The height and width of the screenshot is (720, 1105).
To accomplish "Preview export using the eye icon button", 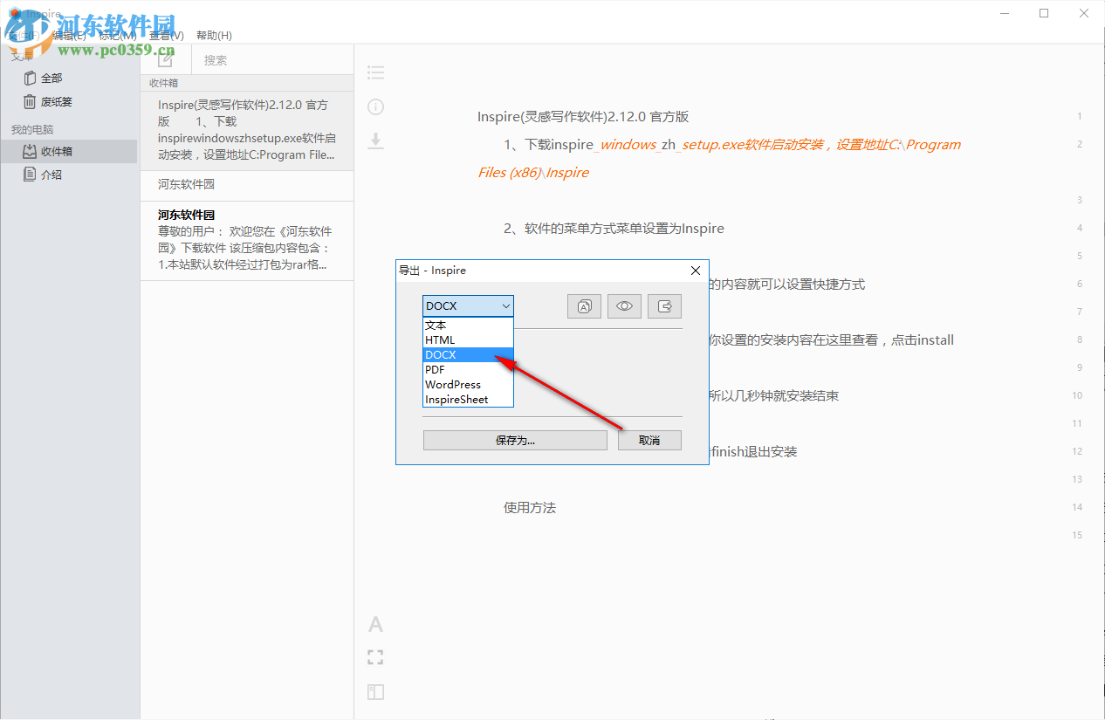I will coord(624,306).
